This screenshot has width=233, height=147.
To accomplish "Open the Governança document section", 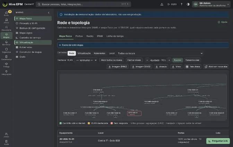I will coord(6,58).
